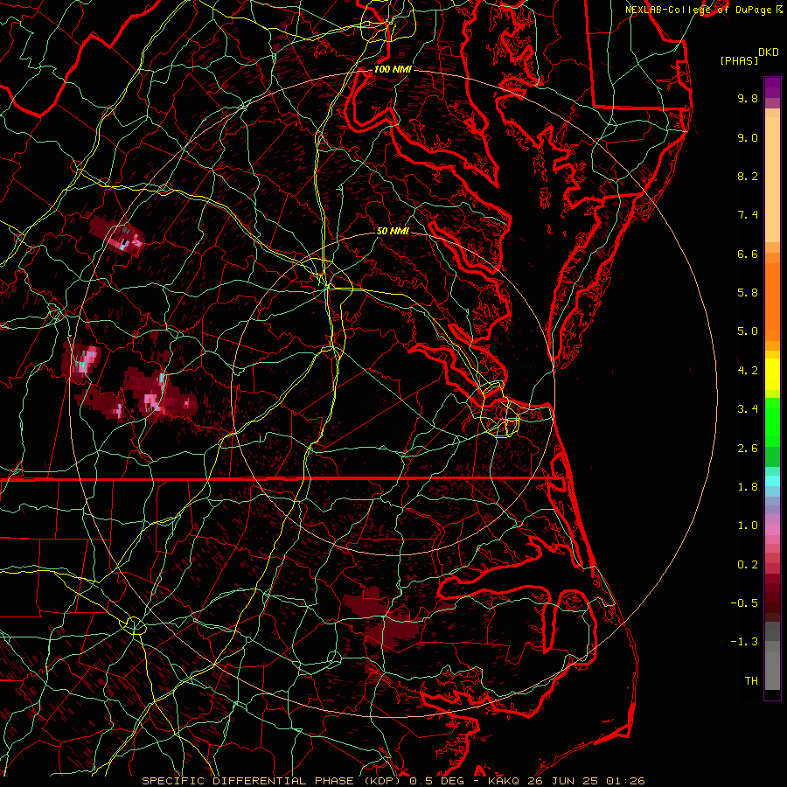Click the purple top segment of the color bar

(x=772, y=87)
